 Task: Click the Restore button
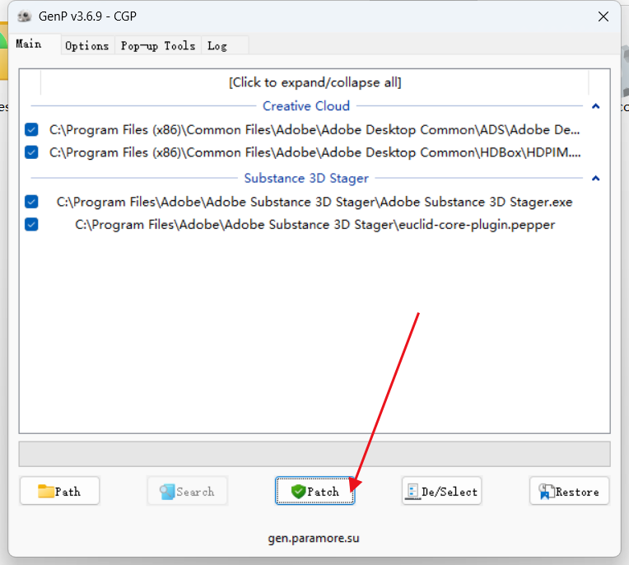pos(569,491)
